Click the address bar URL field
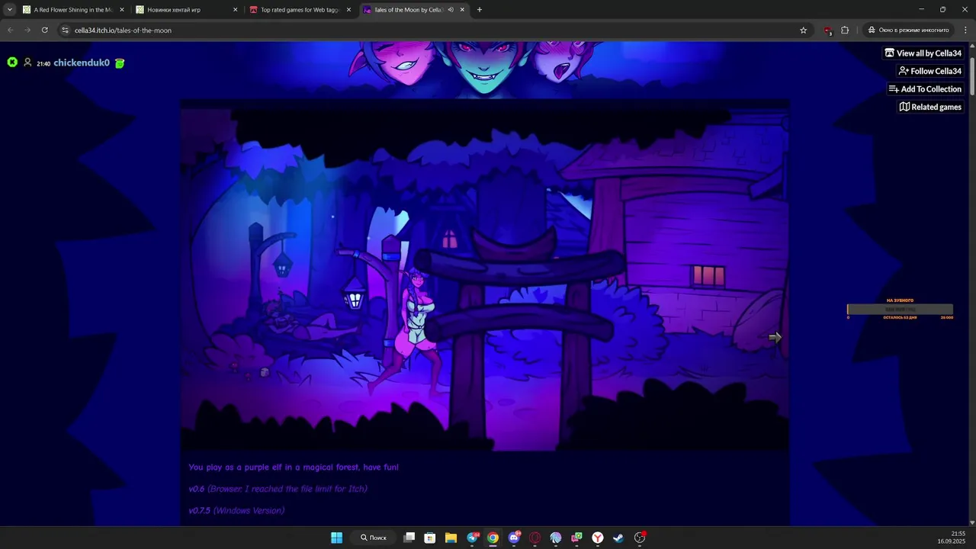976x549 pixels. (435, 30)
